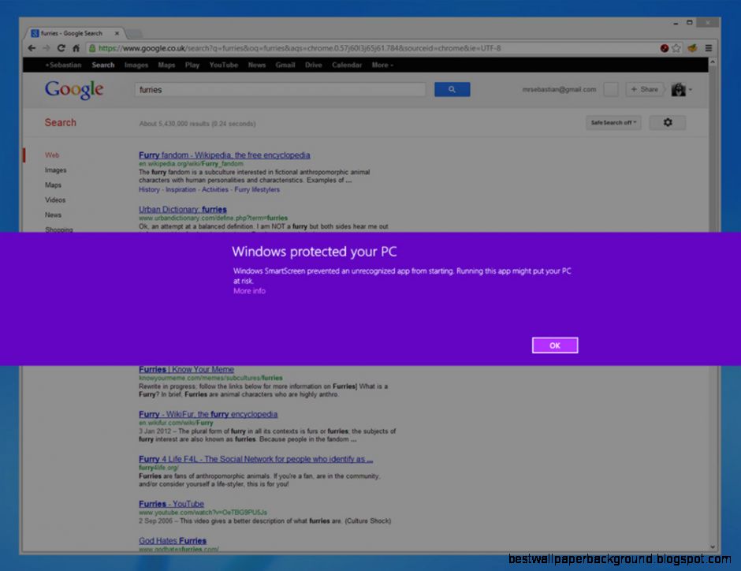Click the empty notifications box beside email
The width and height of the screenshot is (741, 571).
(611, 89)
